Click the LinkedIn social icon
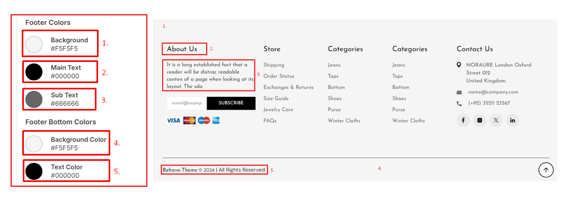This screenshot has width=565, height=201. (513, 121)
